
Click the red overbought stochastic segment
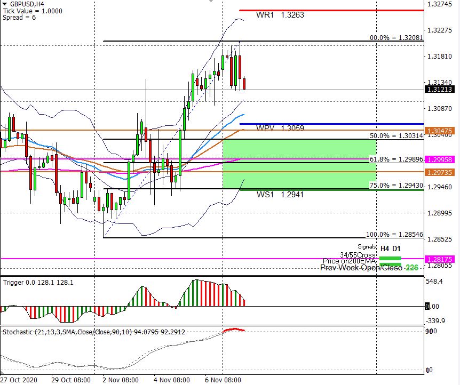[x=234, y=330]
